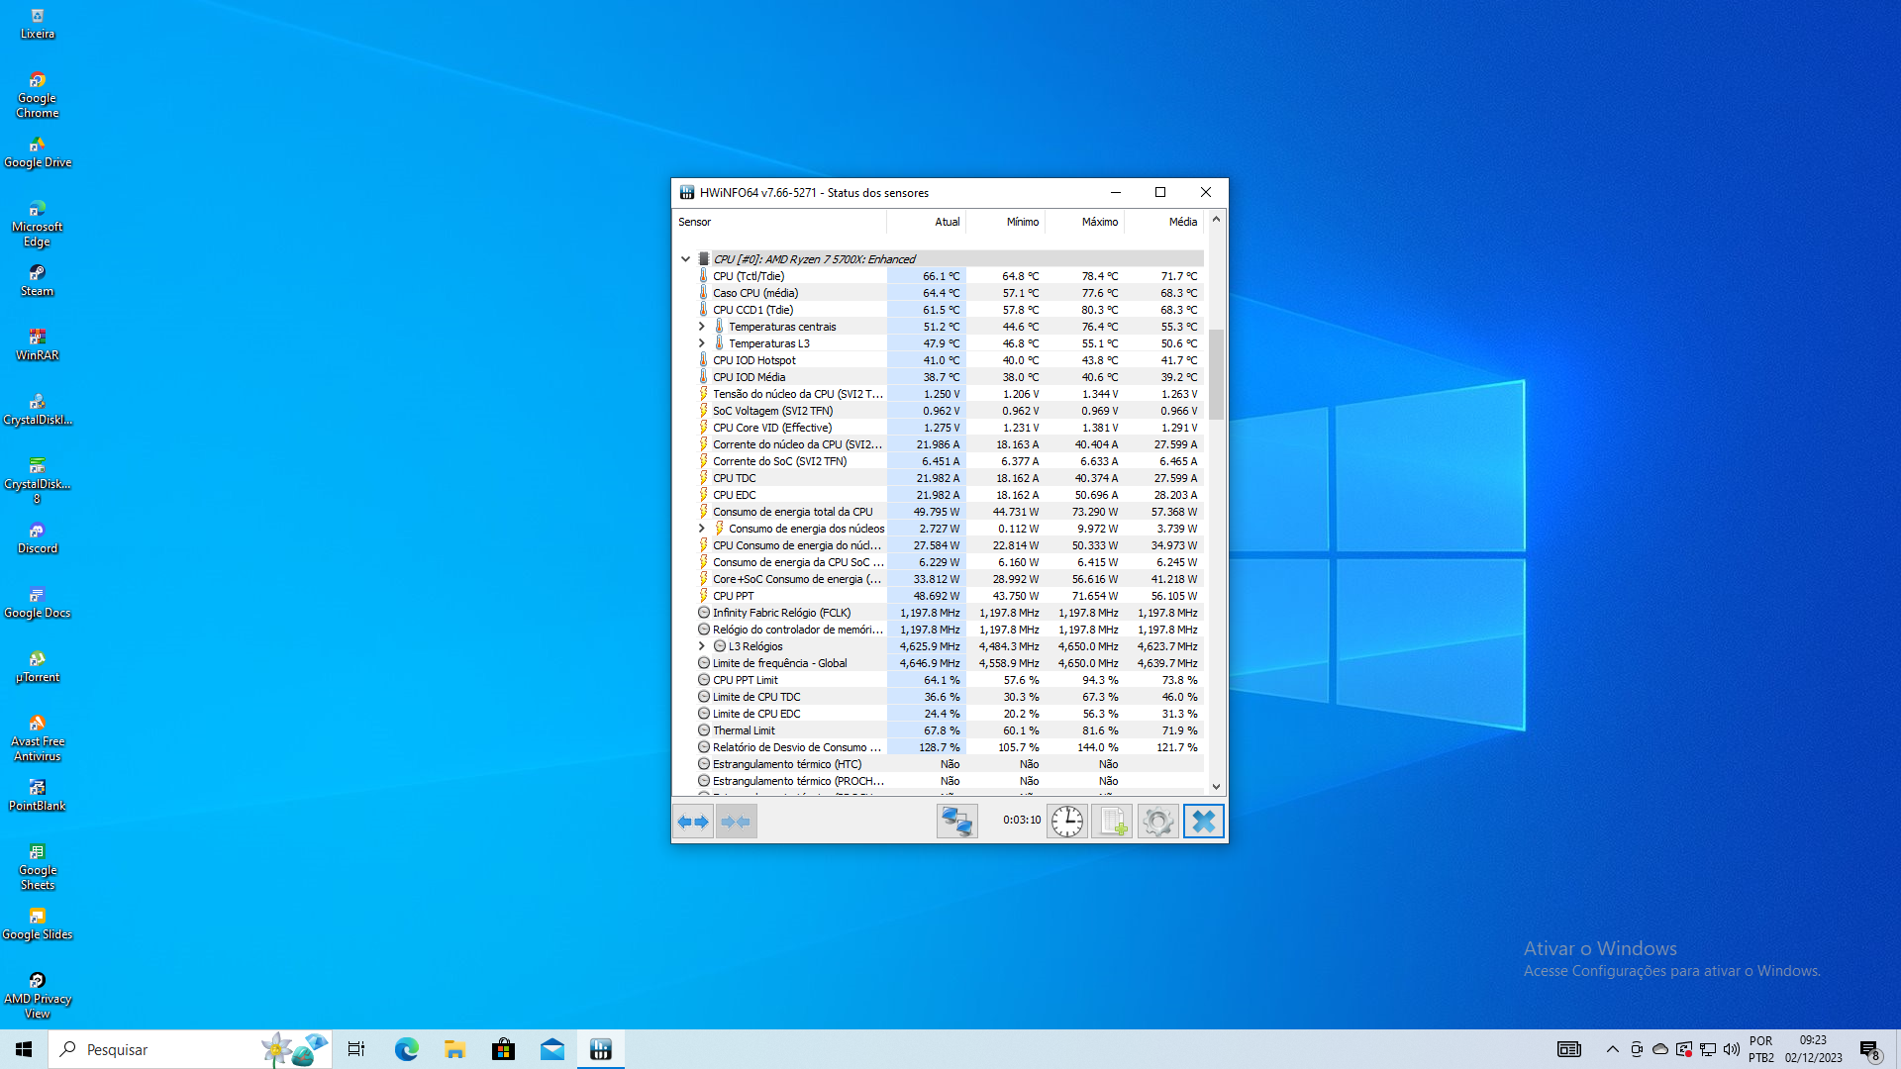This screenshot has height=1069, width=1901.
Task: Click the clock reset timer icon
Action: [x=1067, y=822]
